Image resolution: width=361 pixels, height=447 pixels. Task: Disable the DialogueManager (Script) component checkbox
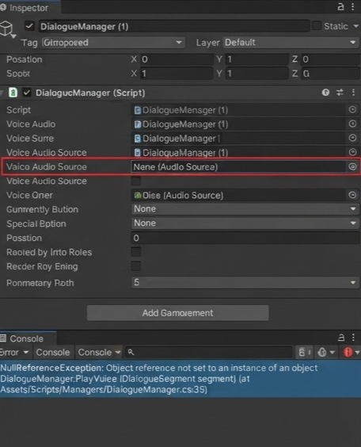point(27,93)
